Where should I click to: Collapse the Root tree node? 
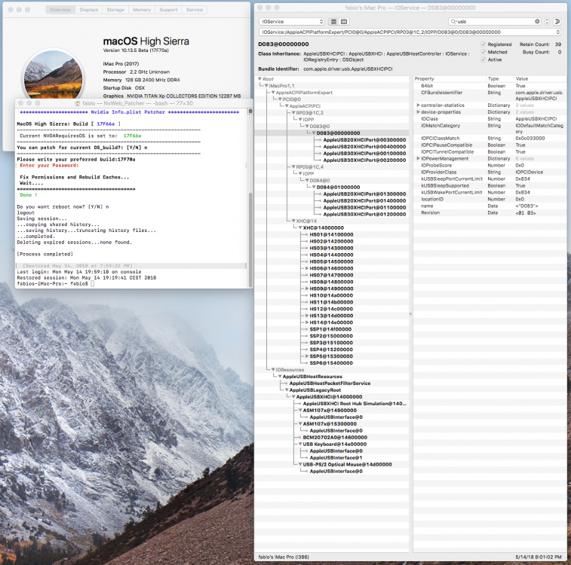259,79
